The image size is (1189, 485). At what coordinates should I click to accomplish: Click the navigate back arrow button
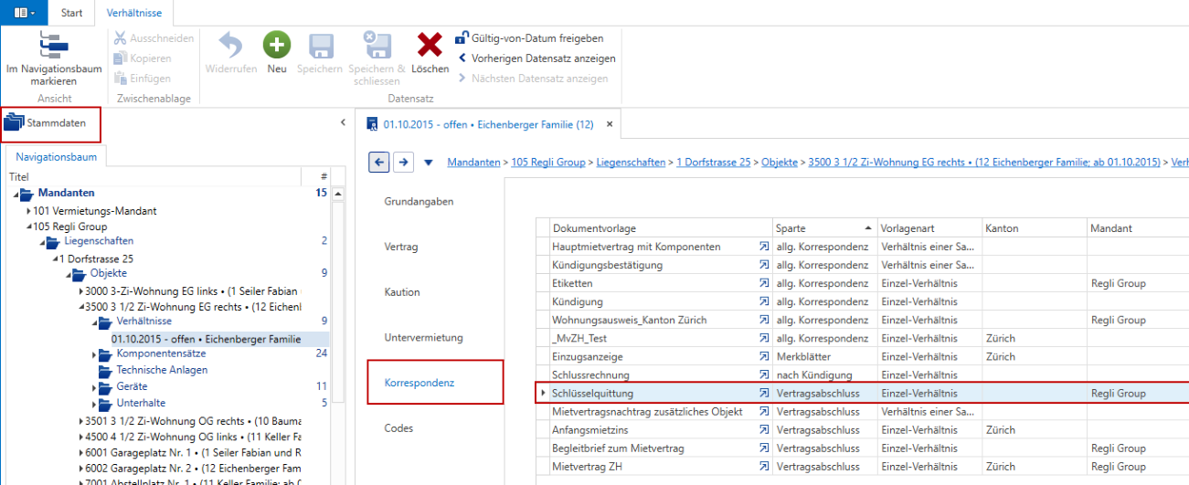378,163
